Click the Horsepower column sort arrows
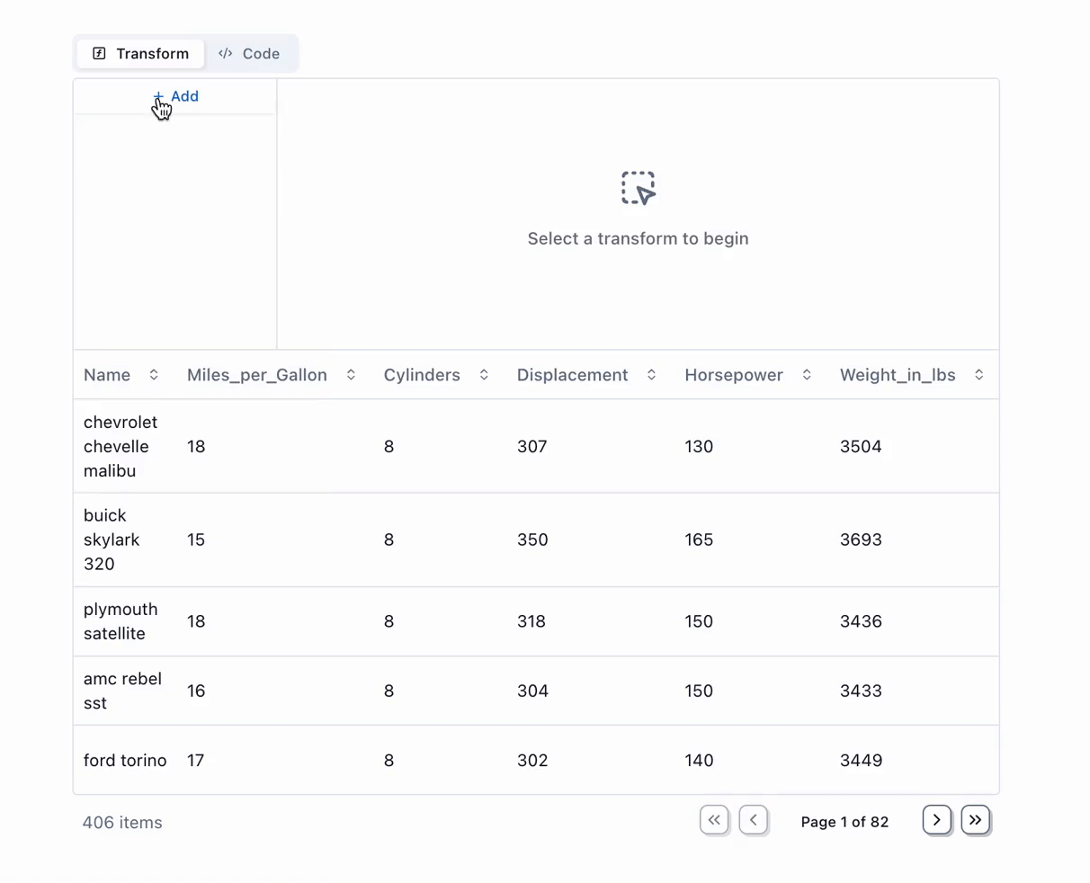The image size is (1090, 883). (807, 375)
